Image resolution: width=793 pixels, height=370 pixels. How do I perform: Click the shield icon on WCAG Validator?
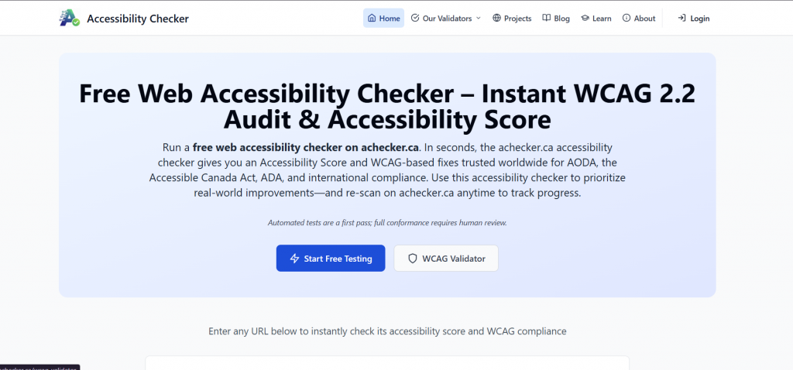click(x=413, y=259)
